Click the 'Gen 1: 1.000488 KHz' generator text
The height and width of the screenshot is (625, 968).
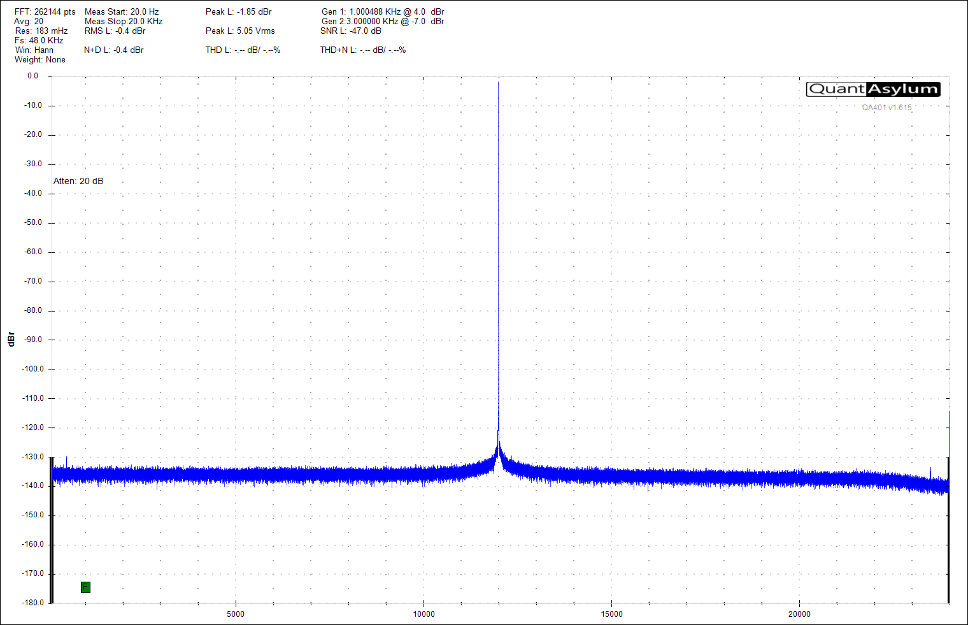pyautogui.click(x=383, y=12)
